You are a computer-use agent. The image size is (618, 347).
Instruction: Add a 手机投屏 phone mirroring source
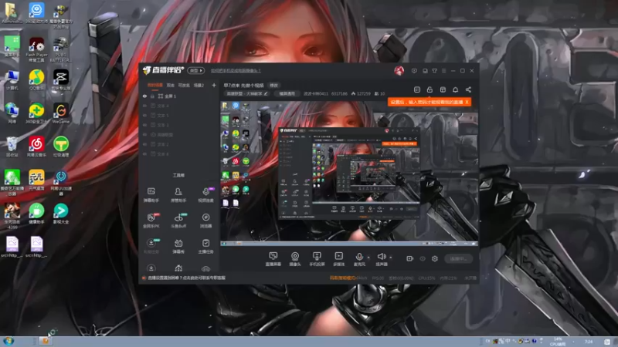317,259
